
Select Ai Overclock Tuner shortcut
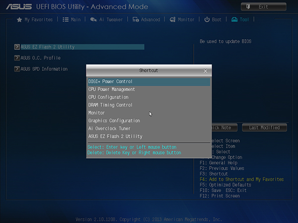pyautogui.click(x=149, y=128)
